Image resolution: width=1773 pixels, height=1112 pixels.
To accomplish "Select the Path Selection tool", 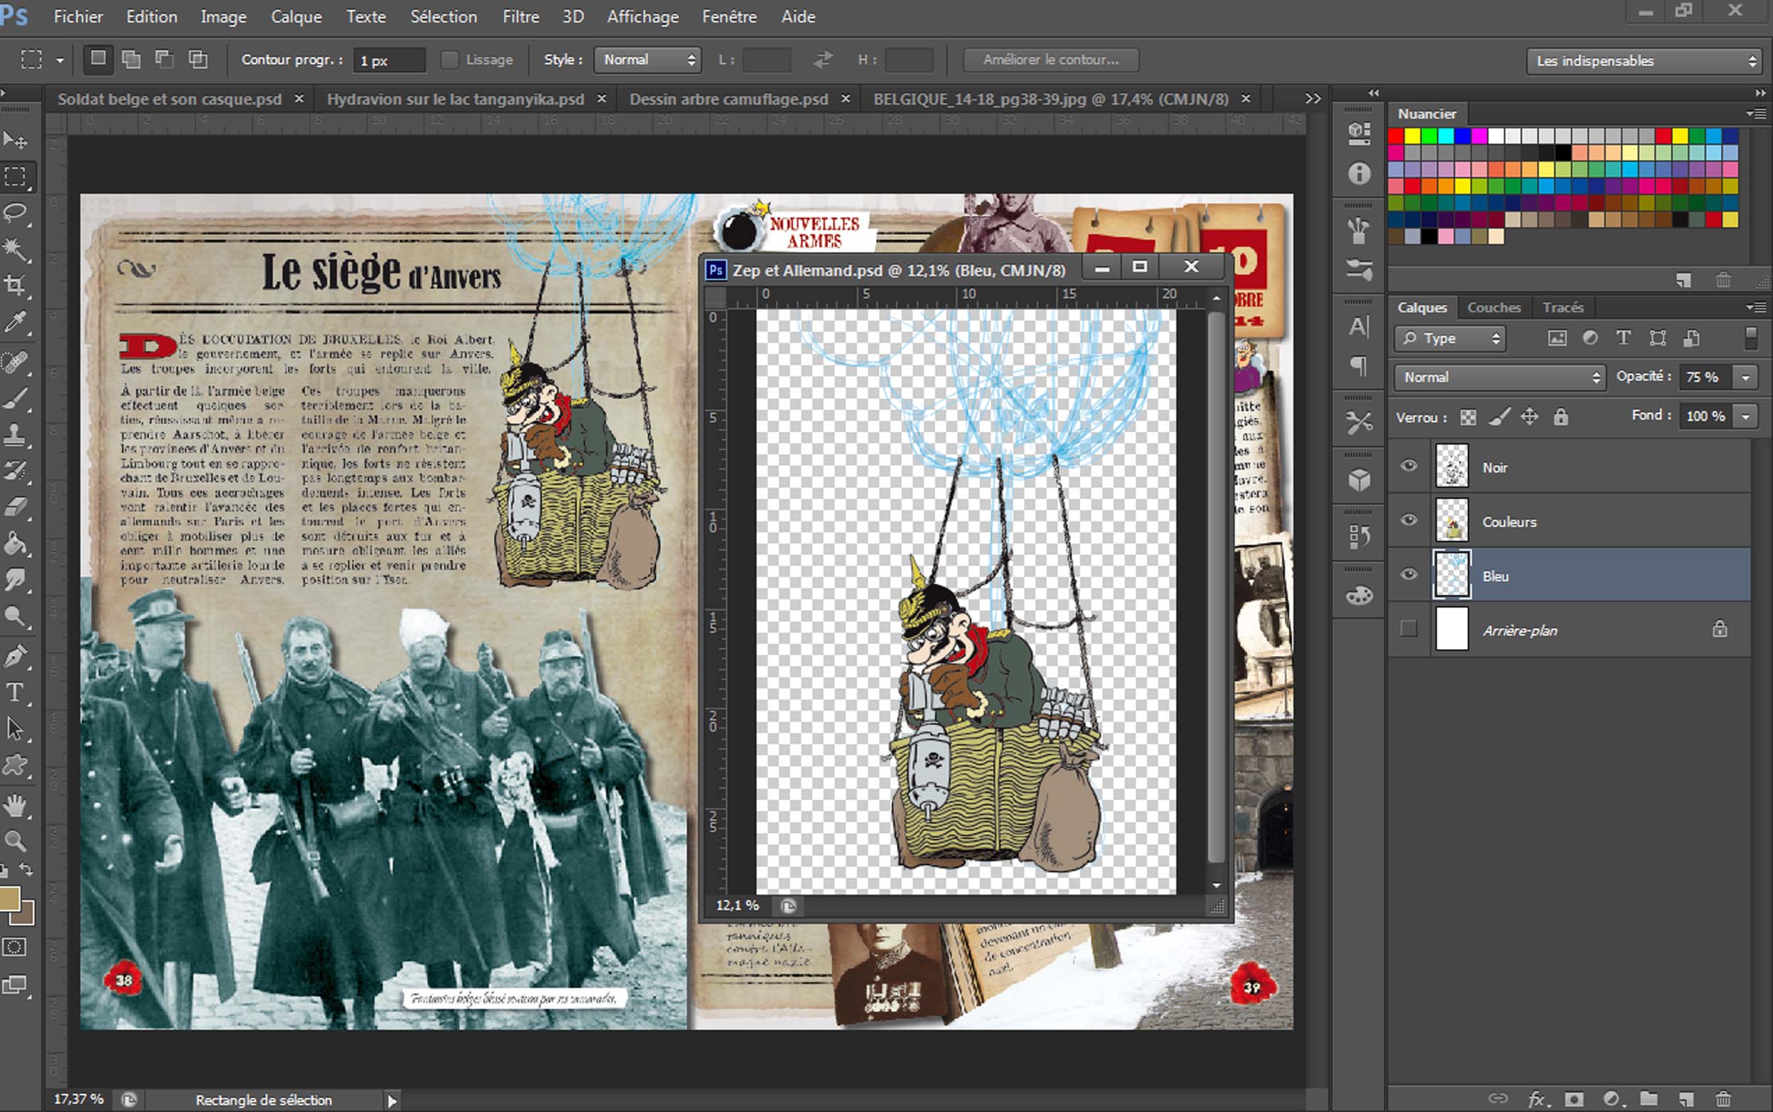I will coord(15,729).
